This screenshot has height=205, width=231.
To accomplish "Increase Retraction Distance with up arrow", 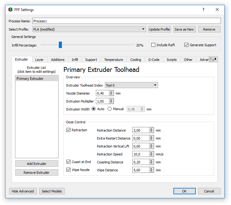I will pos(151,129).
